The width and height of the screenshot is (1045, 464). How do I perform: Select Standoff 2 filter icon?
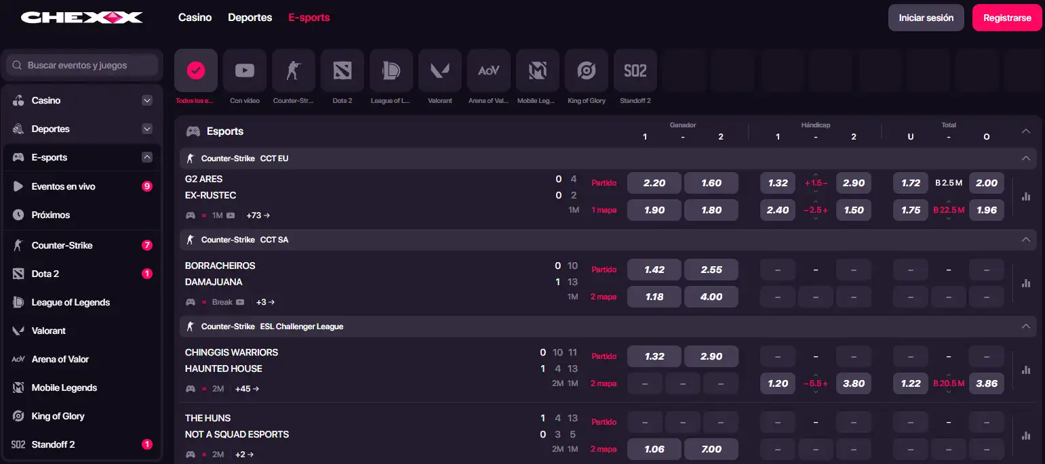tap(635, 70)
